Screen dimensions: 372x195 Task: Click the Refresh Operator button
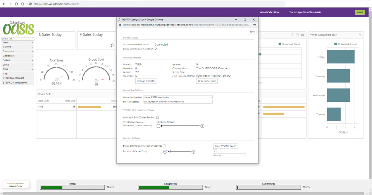pyautogui.click(x=207, y=81)
